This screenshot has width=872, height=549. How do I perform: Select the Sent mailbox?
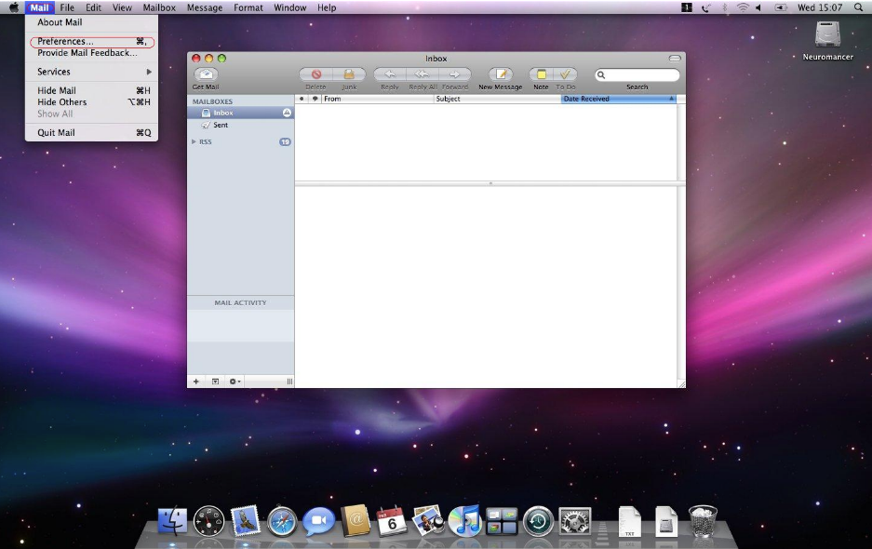tap(240, 125)
